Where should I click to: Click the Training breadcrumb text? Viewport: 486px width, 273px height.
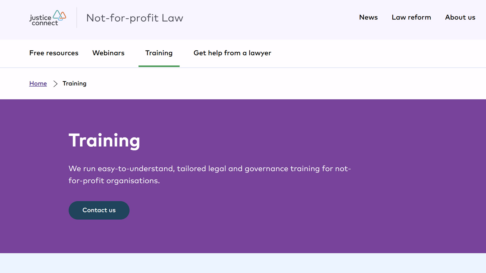pos(75,84)
